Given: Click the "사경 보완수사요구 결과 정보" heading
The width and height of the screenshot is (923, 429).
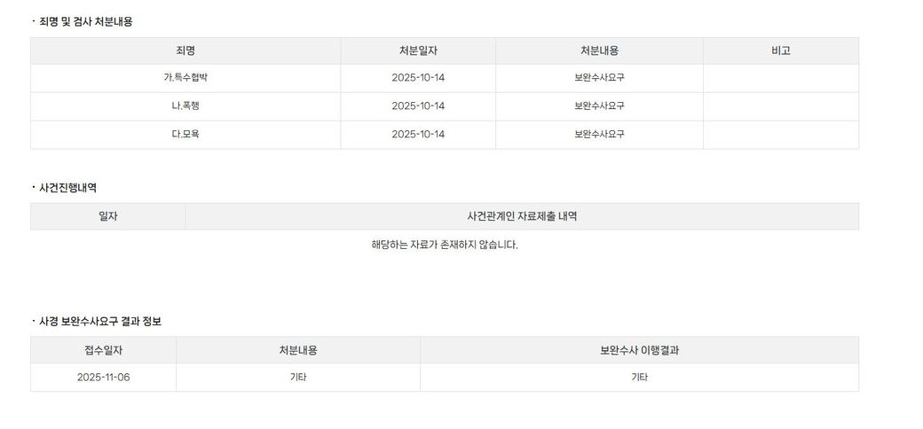Looking at the screenshot, I should pos(100,322).
